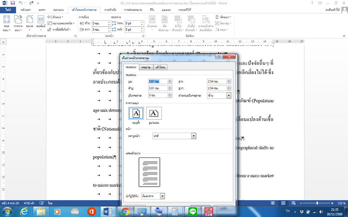This screenshot has height=217, width=348.
Task: Open the Multiple pages (หลายหน้า) dropdown
Action: coord(194,136)
